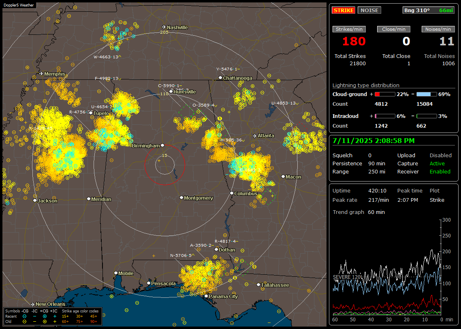Click the green -IC percentage bar

(x=427, y=116)
